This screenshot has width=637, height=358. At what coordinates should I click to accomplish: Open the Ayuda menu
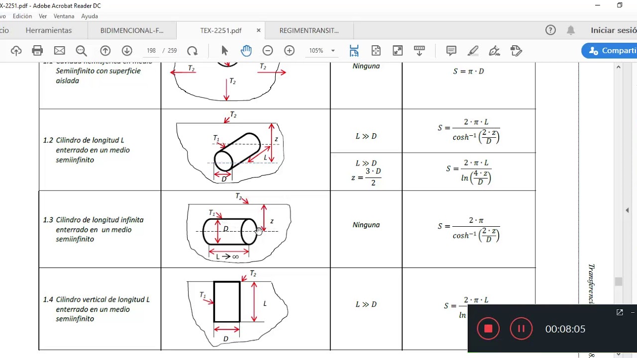pos(90,16)
